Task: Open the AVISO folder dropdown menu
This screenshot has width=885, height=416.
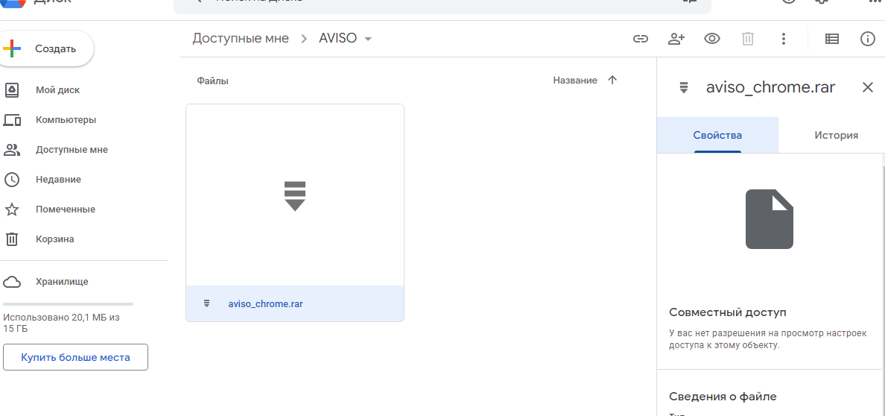Action: 346,39
